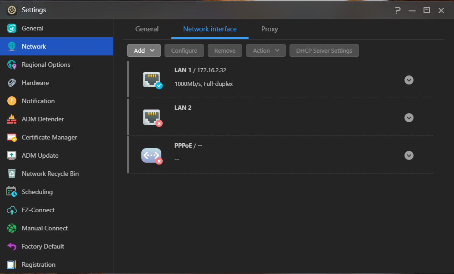Click the Network Recycle Bin icon
Screen dimensions: 454x274
tap(12, 174)
